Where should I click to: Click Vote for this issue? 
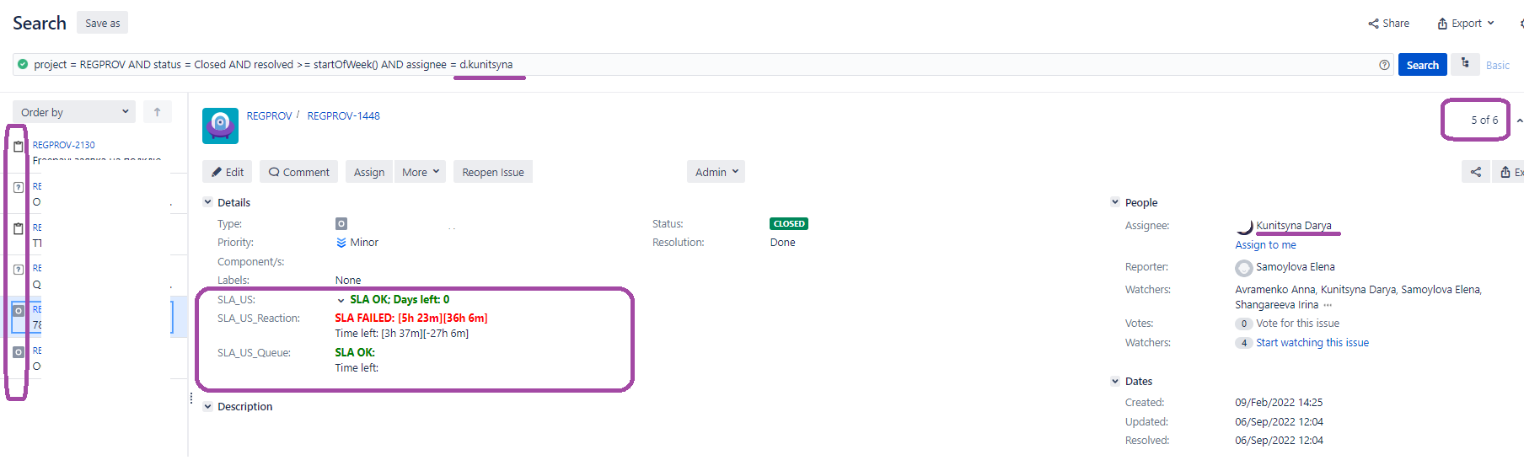(x=1298, y=324)
